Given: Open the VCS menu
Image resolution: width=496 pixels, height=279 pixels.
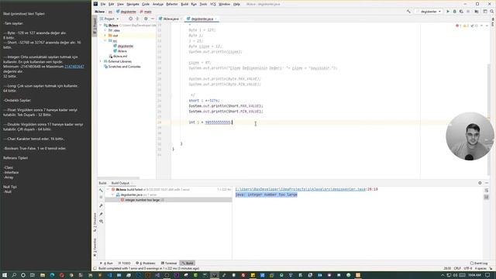Looking at the screenshot, I should (213, 4).
